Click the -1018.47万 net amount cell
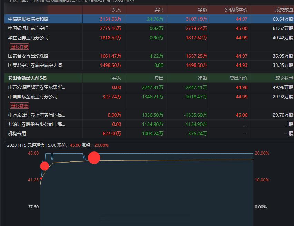The height and width of the screenshot is (226, 294). [195, 97]
